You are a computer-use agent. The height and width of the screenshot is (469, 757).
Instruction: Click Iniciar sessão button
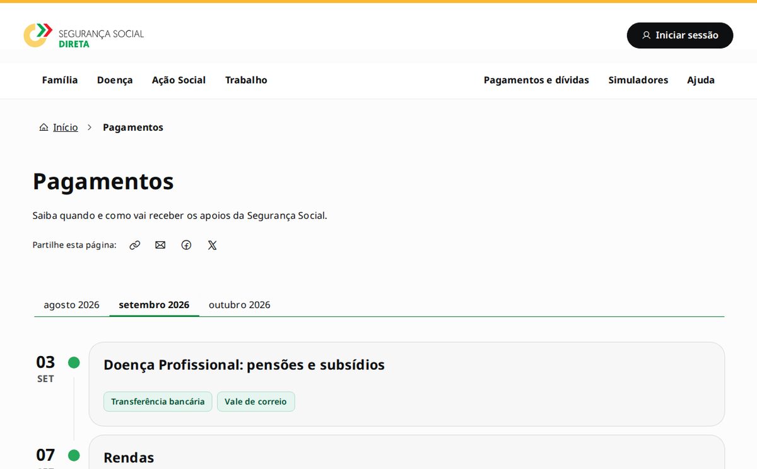click(x=680, y=35)
